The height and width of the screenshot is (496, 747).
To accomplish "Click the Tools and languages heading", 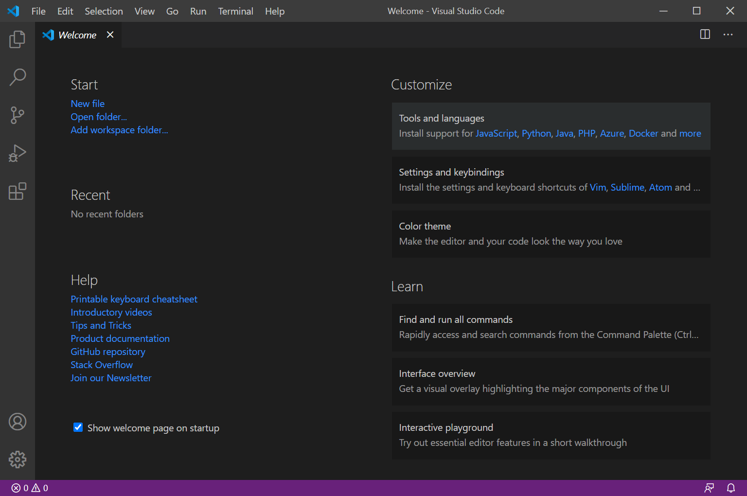I will pos(442,118).
